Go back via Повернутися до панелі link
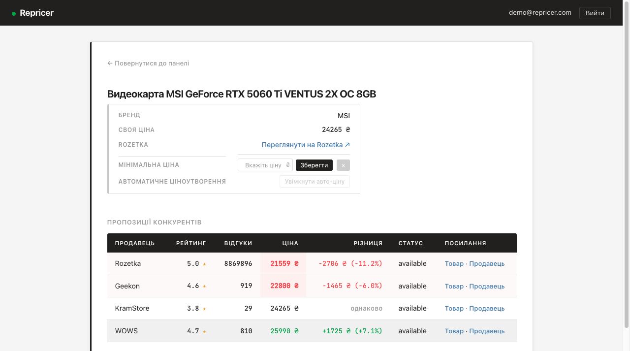Viewport: 630px width, 351px height. [x=148, y=63]
